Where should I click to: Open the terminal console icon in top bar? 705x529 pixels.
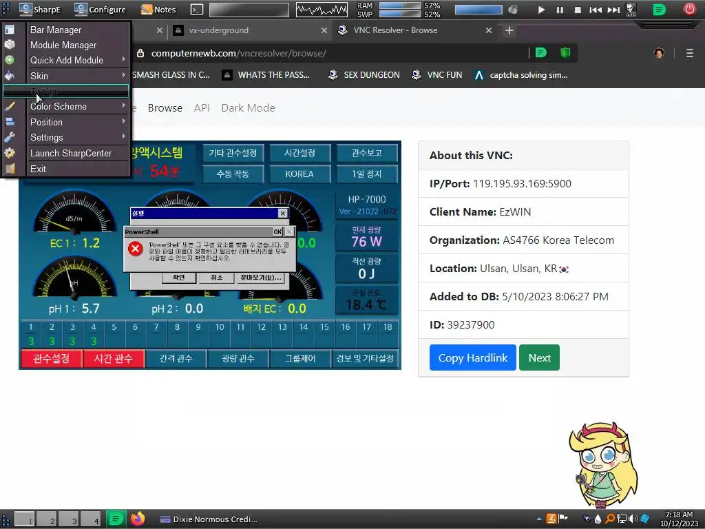coord(196,10)
